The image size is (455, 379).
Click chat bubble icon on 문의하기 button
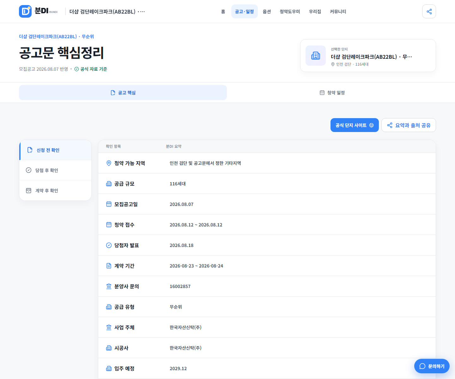(422, 366)
